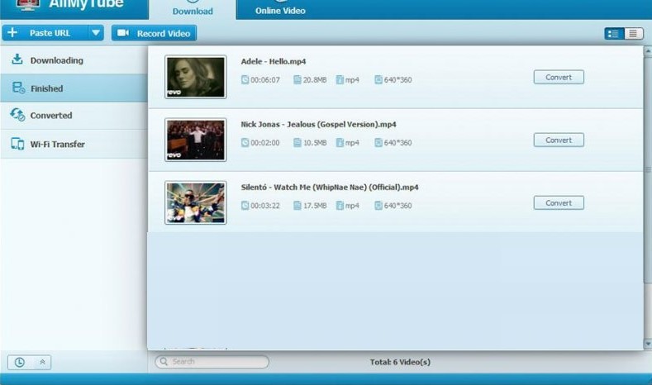Open the Converted section in sidebar
Screen dimensions: 652x385
coord(74,116)
